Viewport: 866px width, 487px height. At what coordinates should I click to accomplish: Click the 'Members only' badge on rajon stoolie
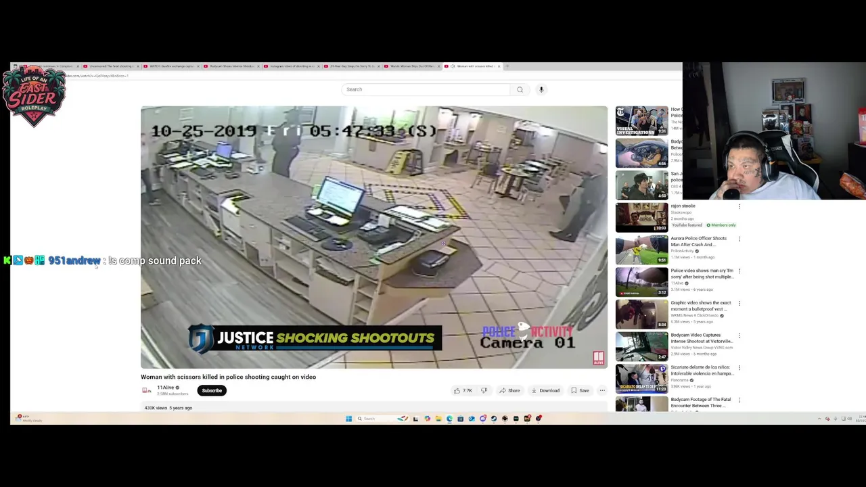point(721,225)
